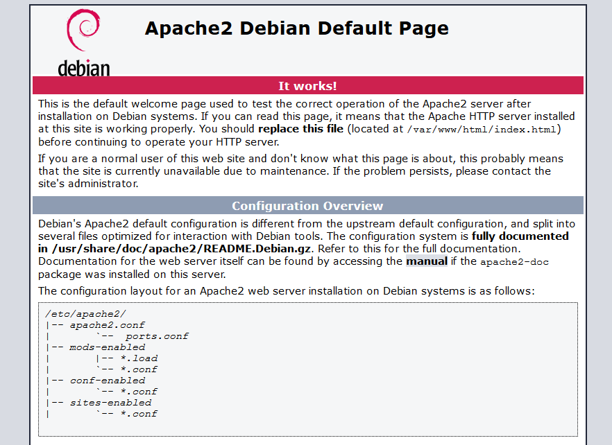Click conf-enabled in the config tree
Screen dimensions: 612x445
108,381
